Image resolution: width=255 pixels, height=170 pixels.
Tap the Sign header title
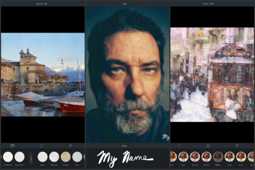(125, 4)
